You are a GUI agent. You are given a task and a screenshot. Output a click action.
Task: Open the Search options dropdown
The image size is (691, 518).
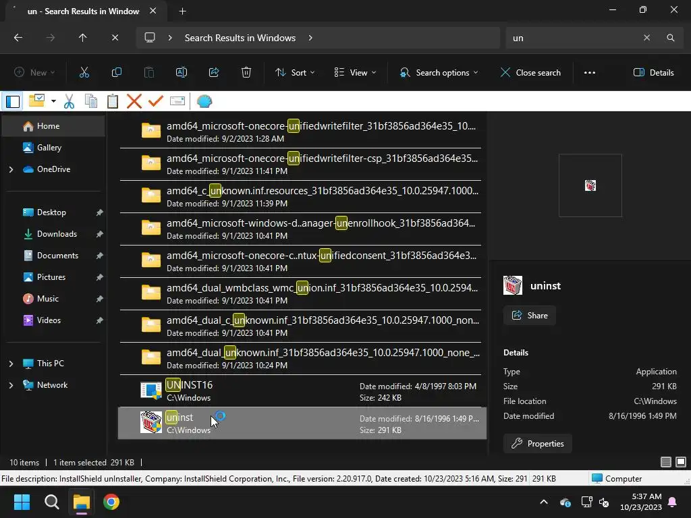coord(439,73)
